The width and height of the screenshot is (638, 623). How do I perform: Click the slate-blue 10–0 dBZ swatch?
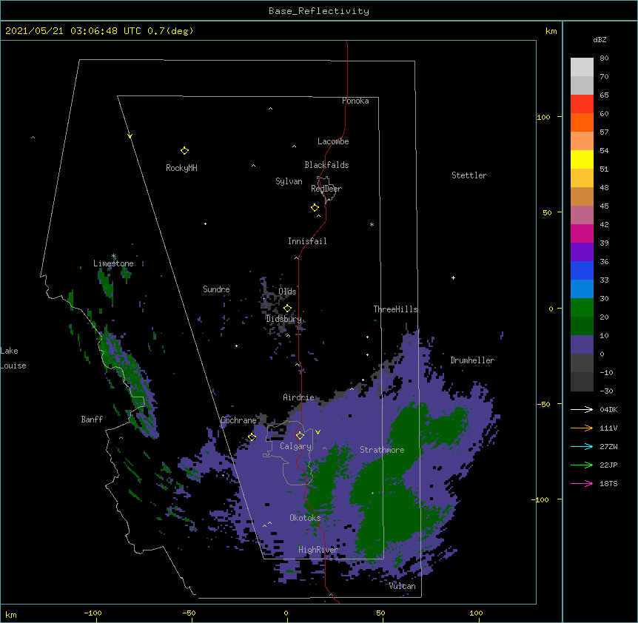[582, 345]
